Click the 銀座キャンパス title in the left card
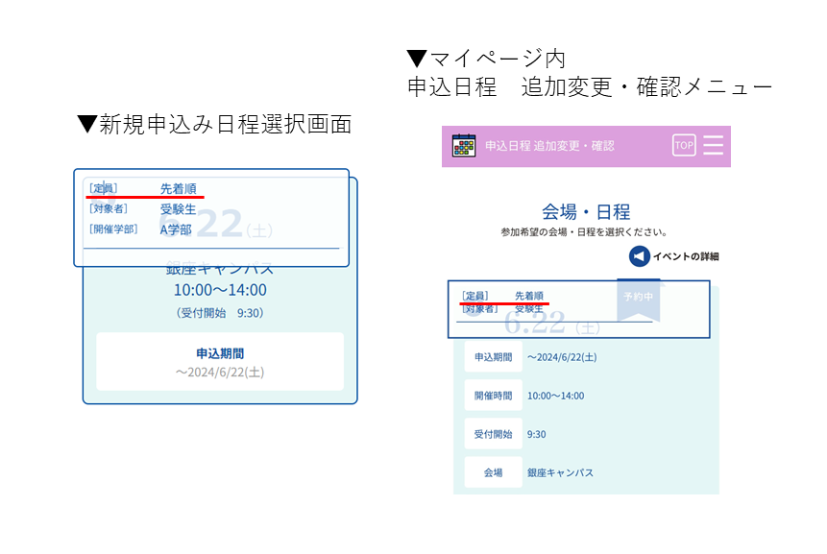Viewport: 827px width, 554px height. coord(220,268)
